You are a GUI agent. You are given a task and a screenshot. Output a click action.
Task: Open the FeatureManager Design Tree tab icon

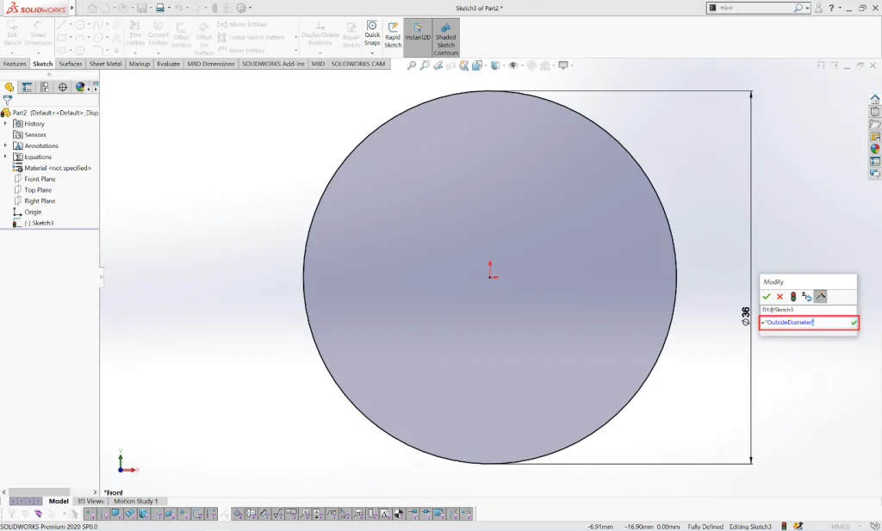(x=9, y=87)
